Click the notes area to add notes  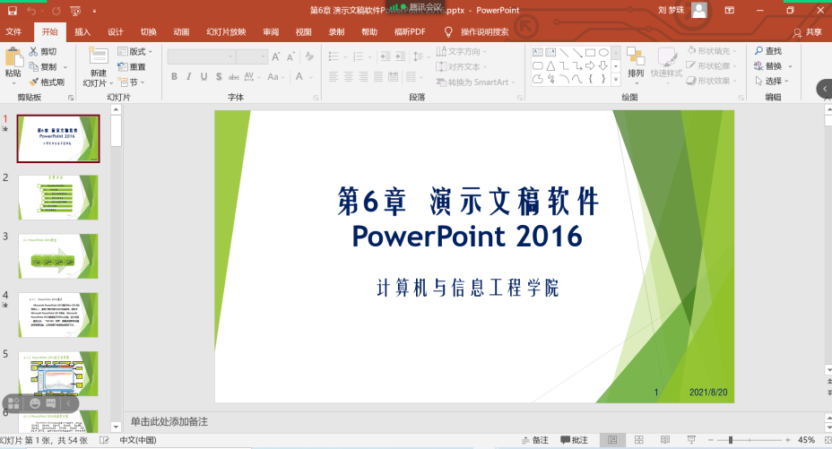(472, 422)
